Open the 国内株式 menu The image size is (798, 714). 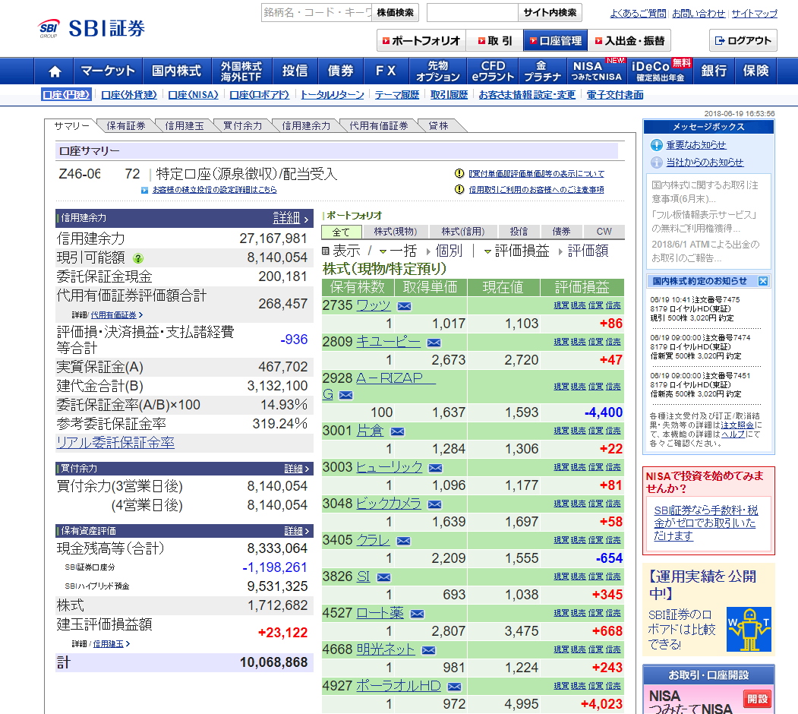tap(176, 71)
